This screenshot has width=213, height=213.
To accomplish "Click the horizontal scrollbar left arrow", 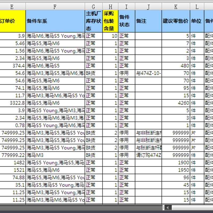I will pos(167,207).
